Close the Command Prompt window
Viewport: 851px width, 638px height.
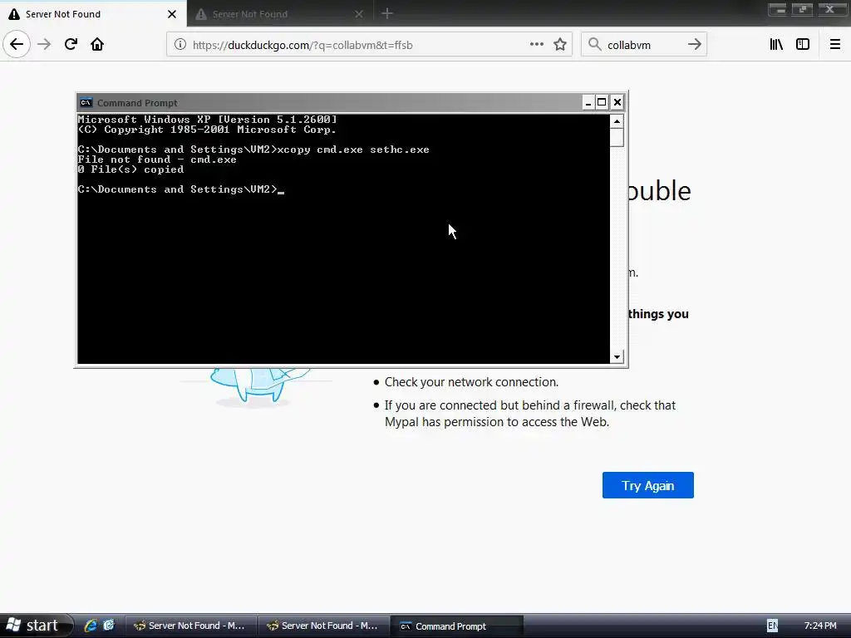click(x=617, y=102)
